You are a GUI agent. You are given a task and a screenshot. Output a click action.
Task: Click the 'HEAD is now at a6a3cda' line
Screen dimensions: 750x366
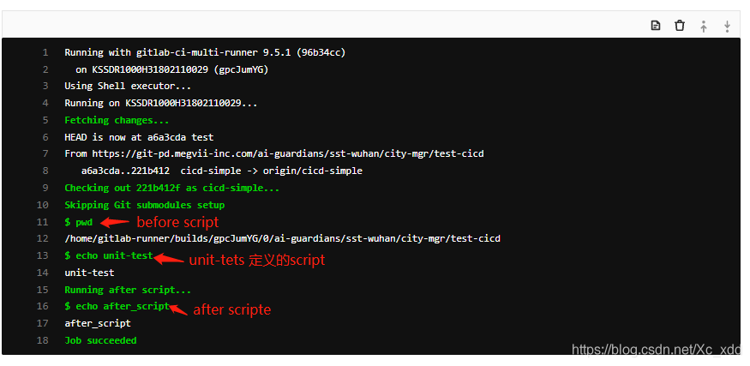tap(139, 137)
